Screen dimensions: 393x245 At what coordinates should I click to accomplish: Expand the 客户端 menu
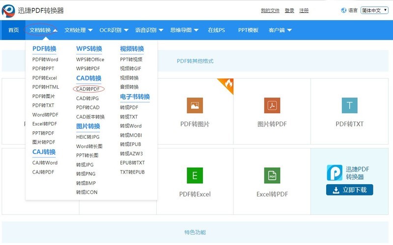(x=280, y=30)
